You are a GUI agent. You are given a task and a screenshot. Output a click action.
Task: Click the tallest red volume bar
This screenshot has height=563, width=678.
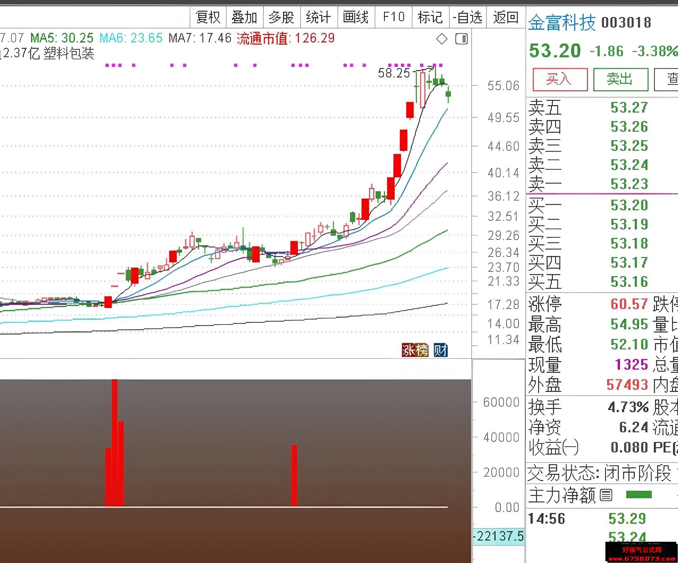pyautogui.click(x=114, y=443)
